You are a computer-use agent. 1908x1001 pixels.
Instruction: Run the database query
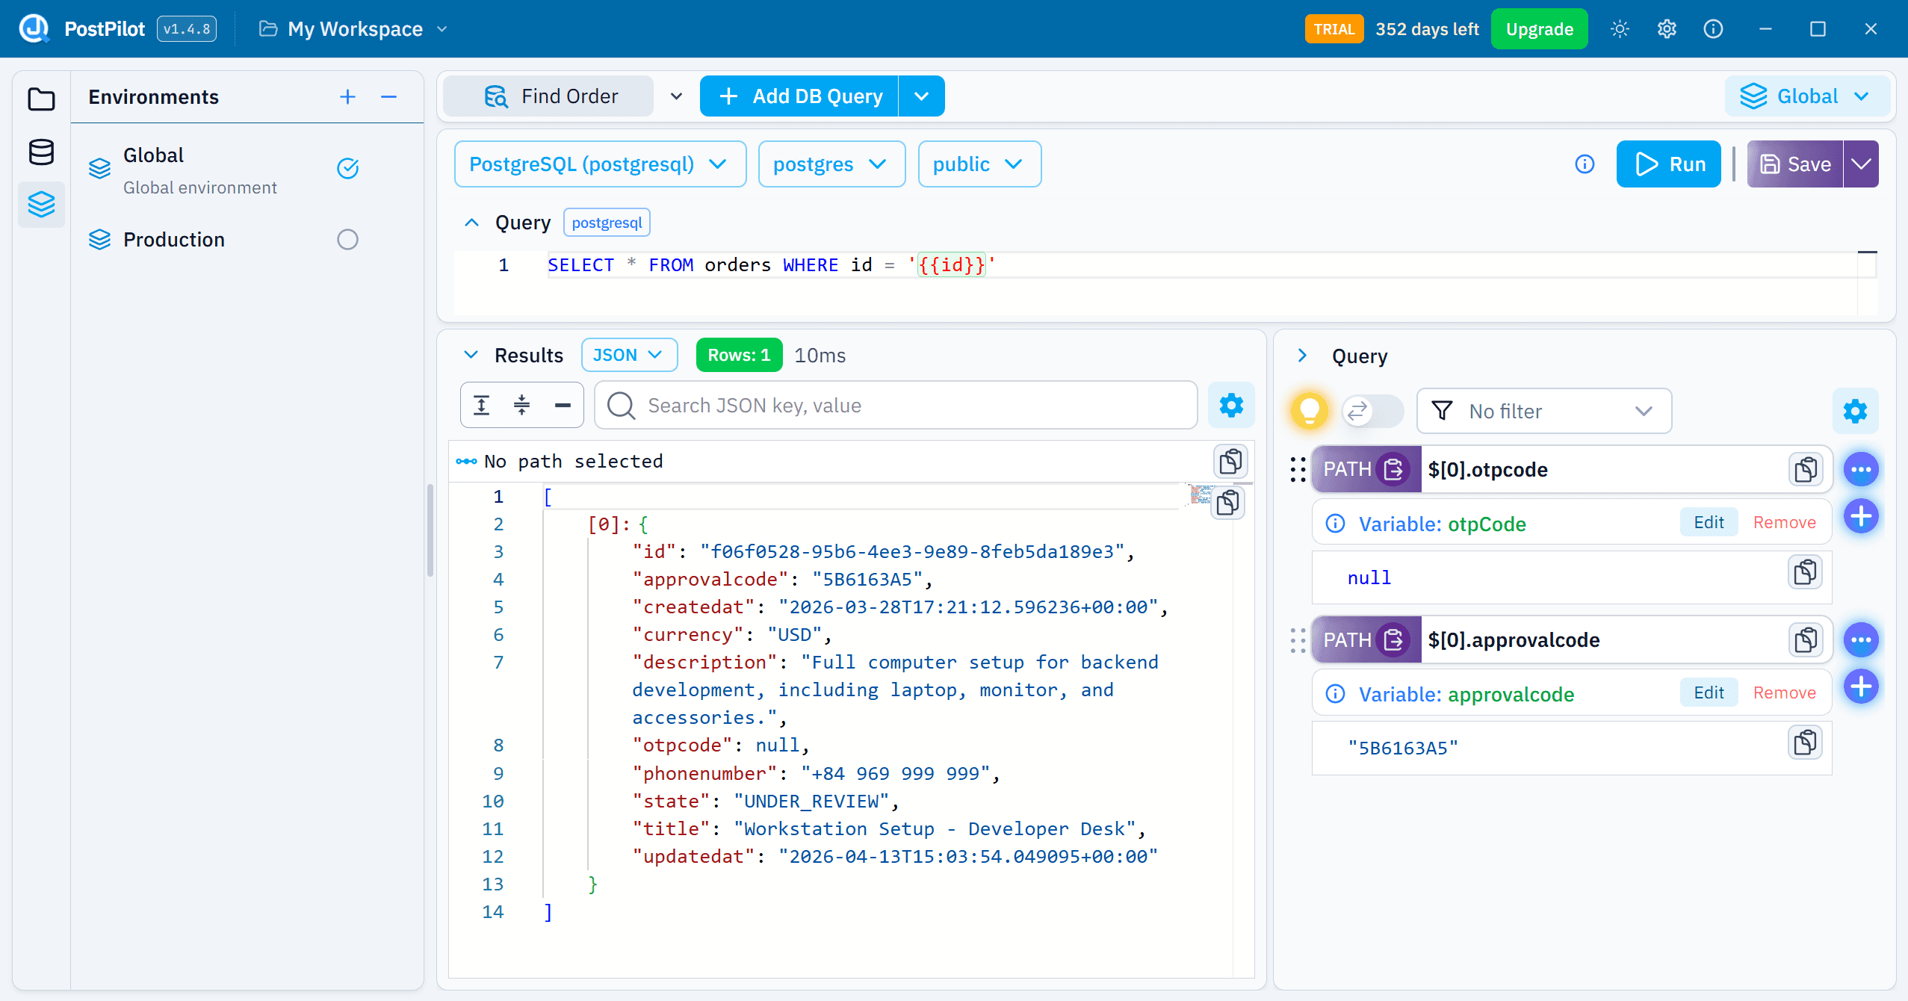point(1668,164)
